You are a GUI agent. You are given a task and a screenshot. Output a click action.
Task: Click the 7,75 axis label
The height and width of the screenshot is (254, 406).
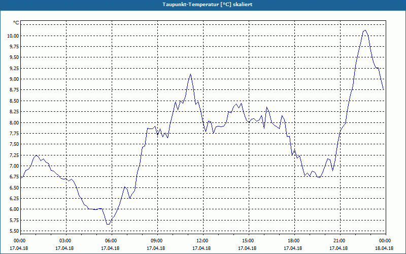14,134
